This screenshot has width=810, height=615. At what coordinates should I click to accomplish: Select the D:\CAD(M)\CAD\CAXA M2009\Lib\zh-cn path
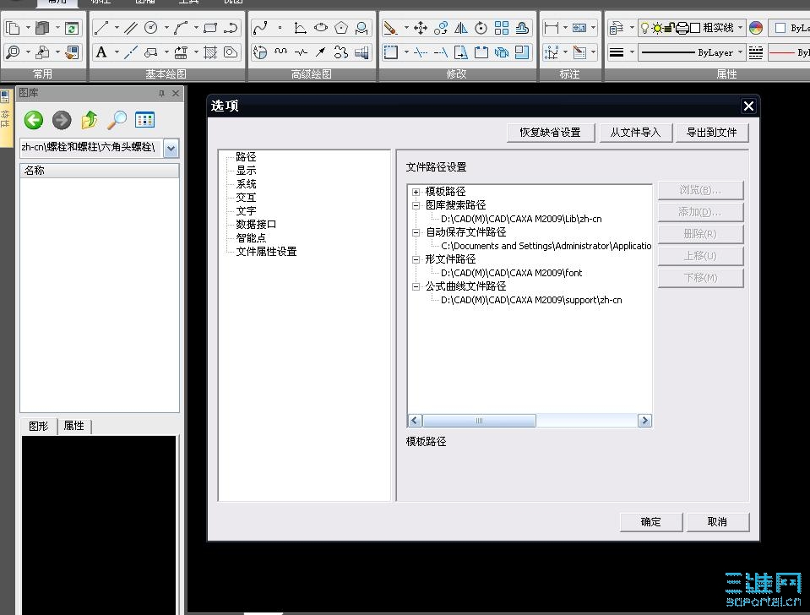tap(521, 219)
